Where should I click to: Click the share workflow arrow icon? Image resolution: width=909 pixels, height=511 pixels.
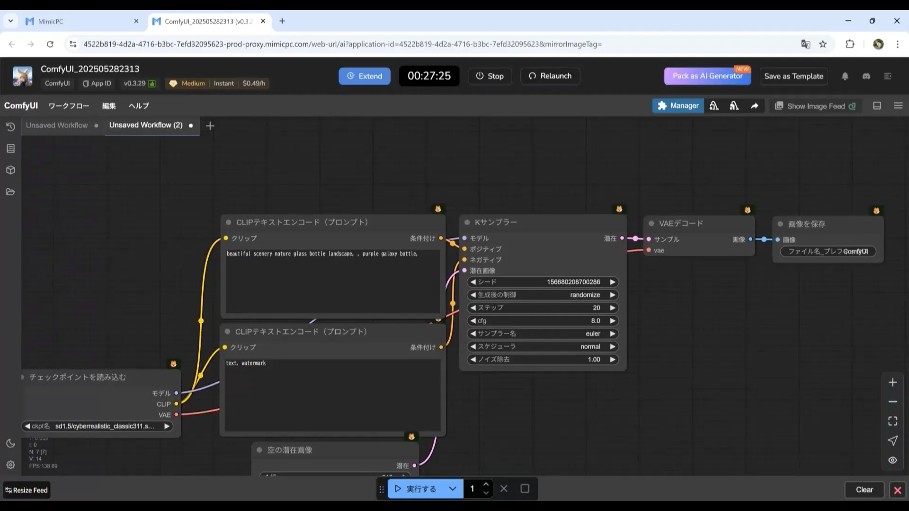754,106
